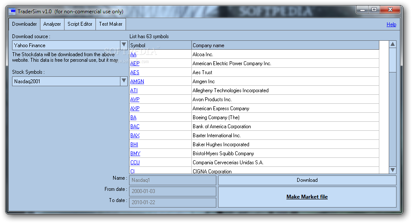Viewport: 412px width, 223px height.
Task: Select the CIGNA Corporation cell
Action: click(286, 171)
